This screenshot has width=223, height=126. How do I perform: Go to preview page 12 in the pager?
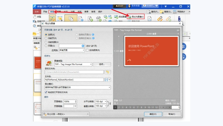[156, 107]
